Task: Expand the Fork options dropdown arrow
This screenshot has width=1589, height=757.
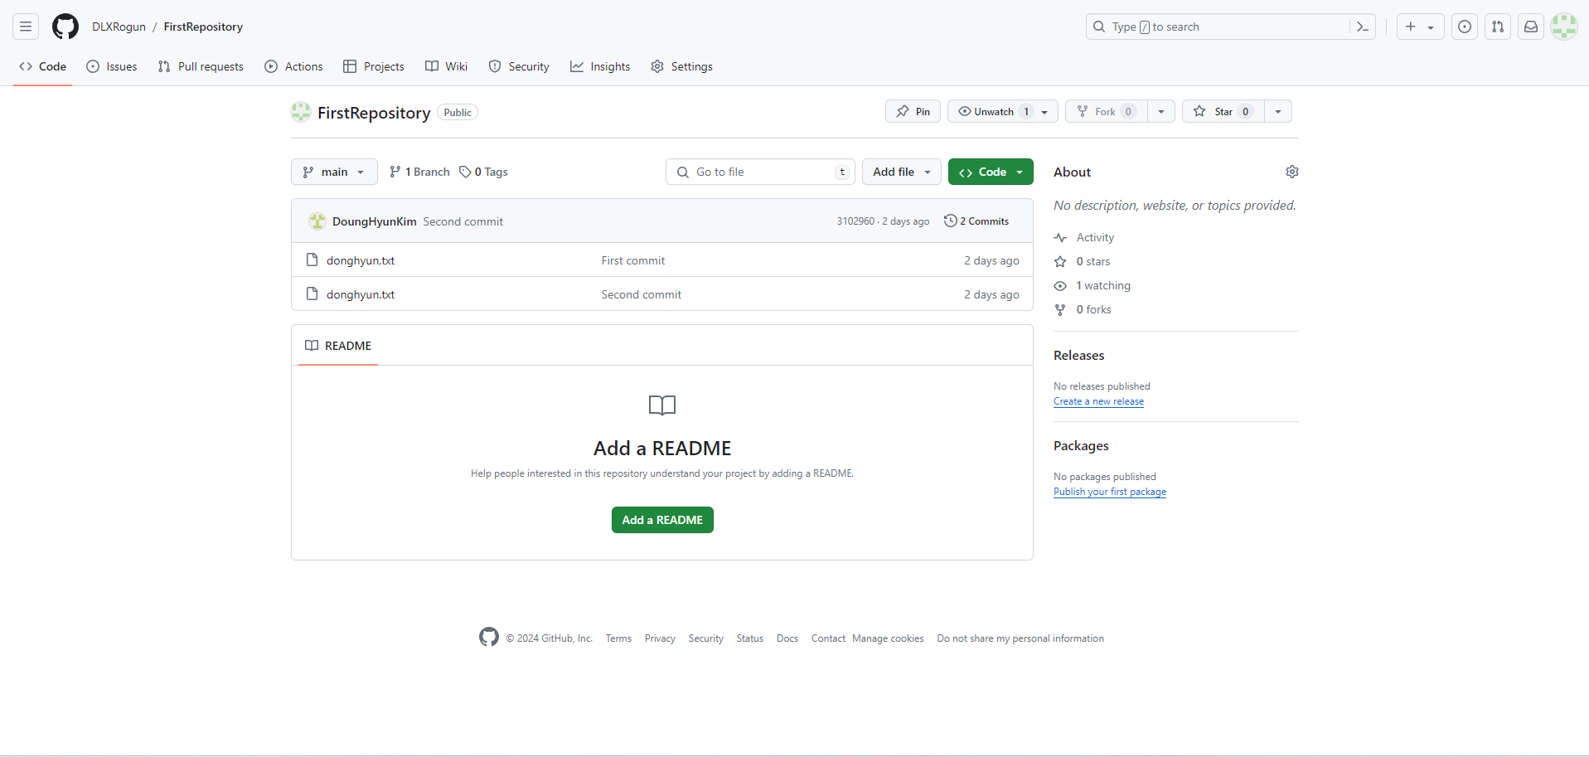Action: (1161, 111)
